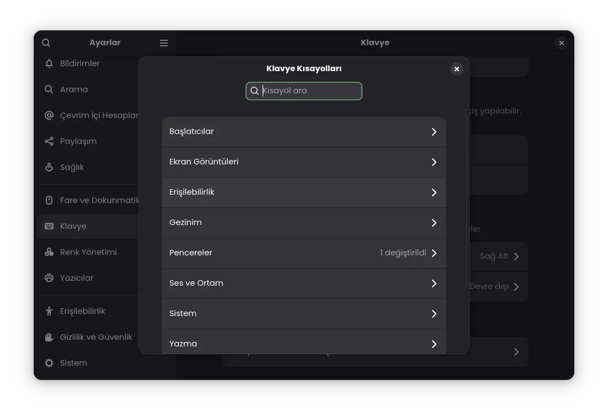Click the Gizlilik ve Güvenlik hand icon
608x417 pixels.
tap(49, 337)
